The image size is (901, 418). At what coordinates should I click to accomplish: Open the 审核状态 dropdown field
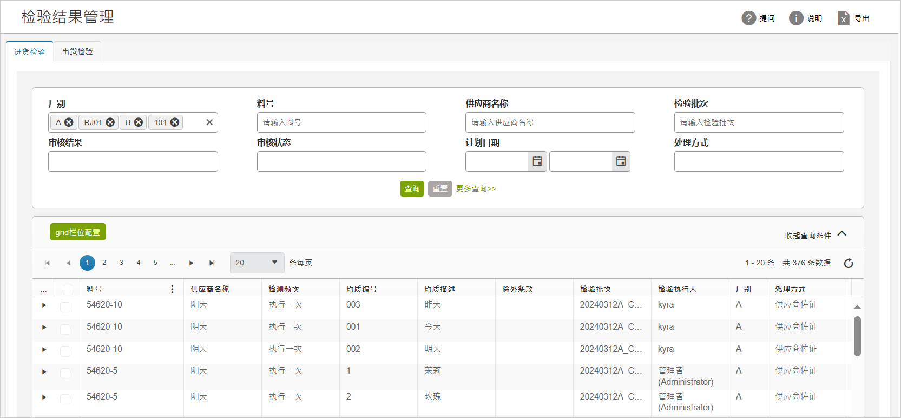coord(341,161)
